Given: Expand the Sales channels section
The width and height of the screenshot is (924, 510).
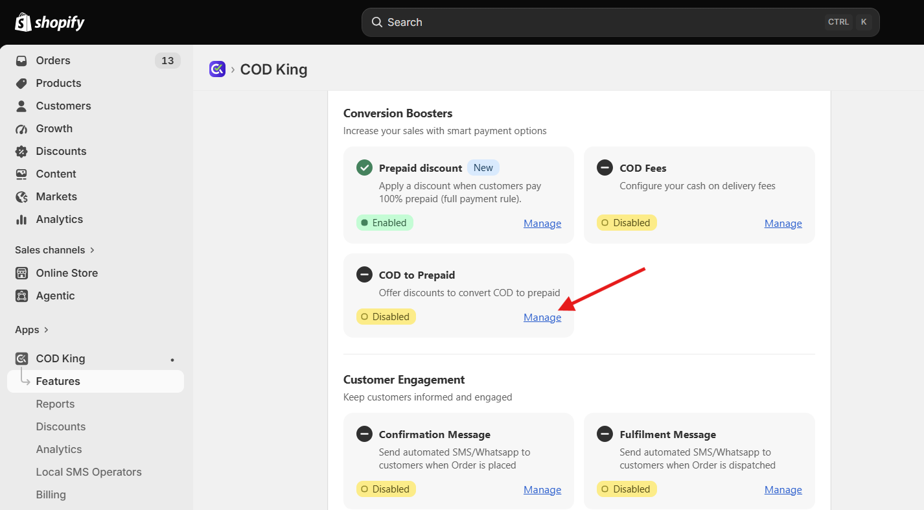Looking at the screenshot, I should [x=55, y=250].
